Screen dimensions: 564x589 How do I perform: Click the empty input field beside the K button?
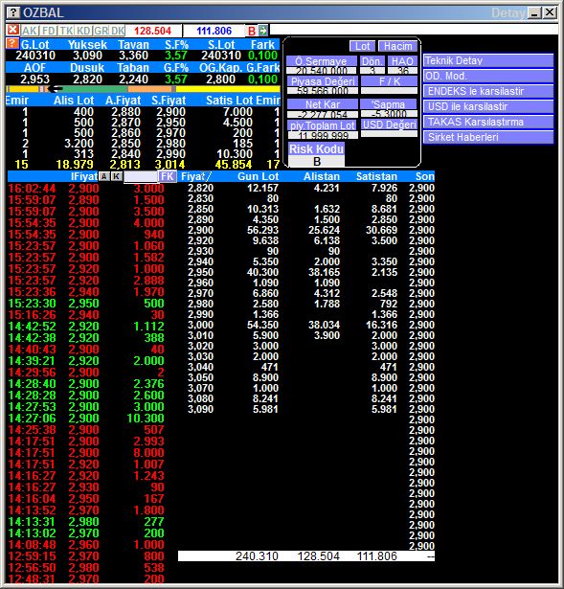pos(141,176)
